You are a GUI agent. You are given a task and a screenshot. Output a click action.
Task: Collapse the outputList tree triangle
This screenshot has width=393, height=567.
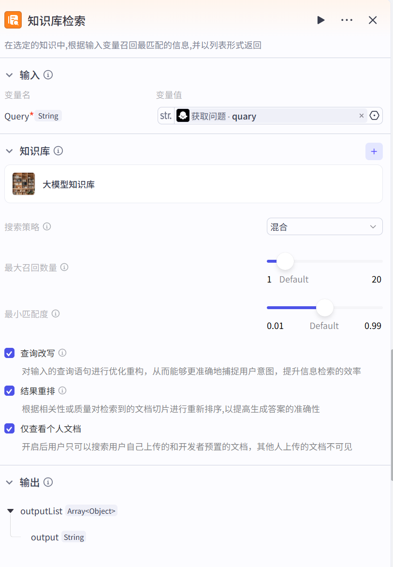pyautogui.click(x=11, y=511)
